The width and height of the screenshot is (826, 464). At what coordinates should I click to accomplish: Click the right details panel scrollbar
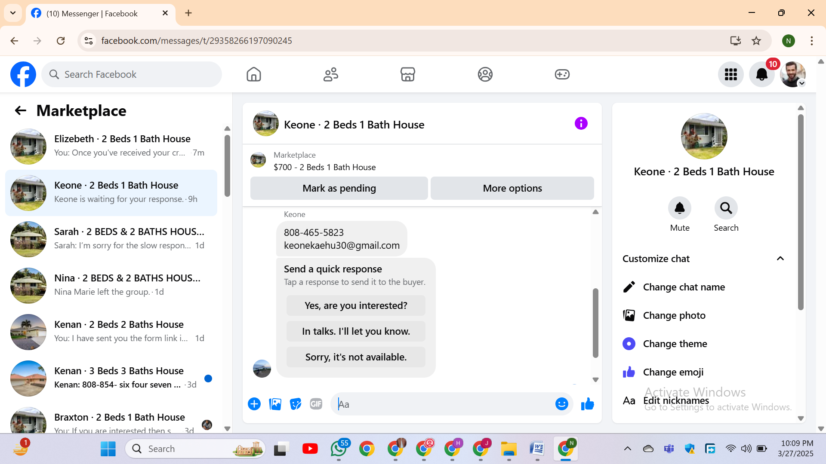click(x=801, y=212)
